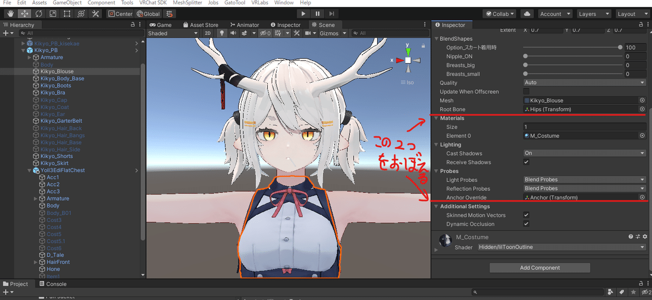Collapse the Materials section

pyautogui.click(x=436, y=118)
